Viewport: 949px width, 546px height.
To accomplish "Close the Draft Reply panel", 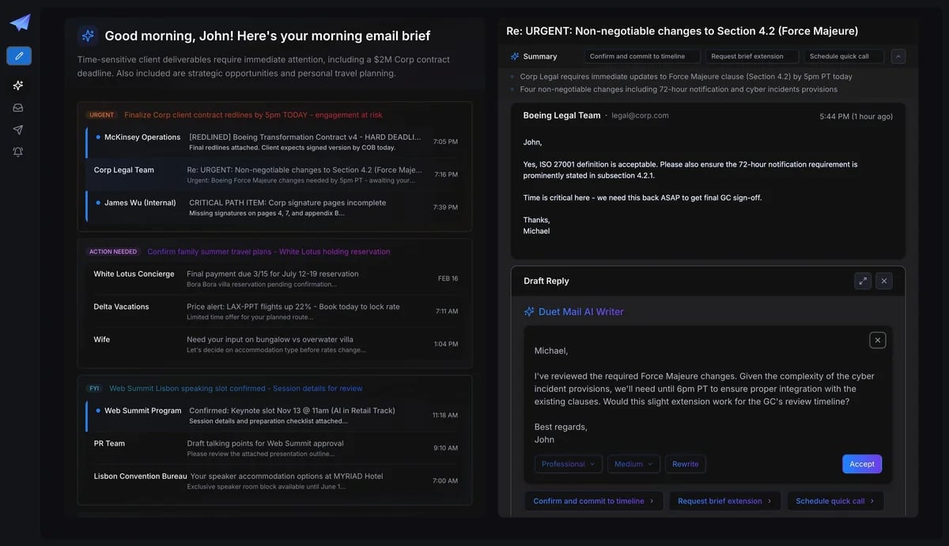I will (x=884, y=281).
